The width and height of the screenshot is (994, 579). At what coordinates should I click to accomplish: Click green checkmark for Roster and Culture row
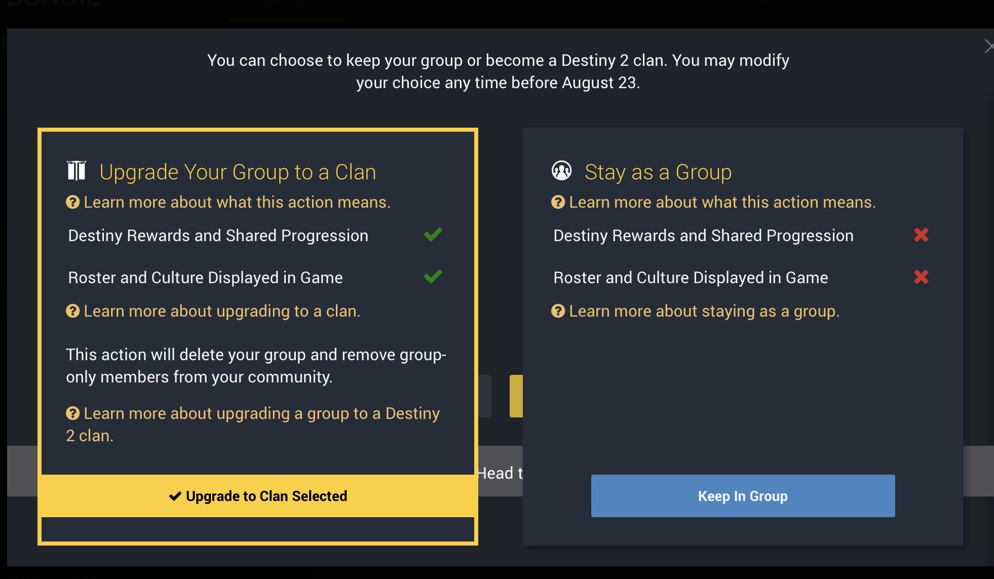[433, 277]
